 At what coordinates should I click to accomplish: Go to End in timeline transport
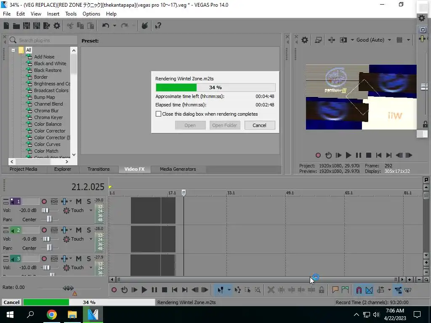pyautogui.click(x=185, y=290)
